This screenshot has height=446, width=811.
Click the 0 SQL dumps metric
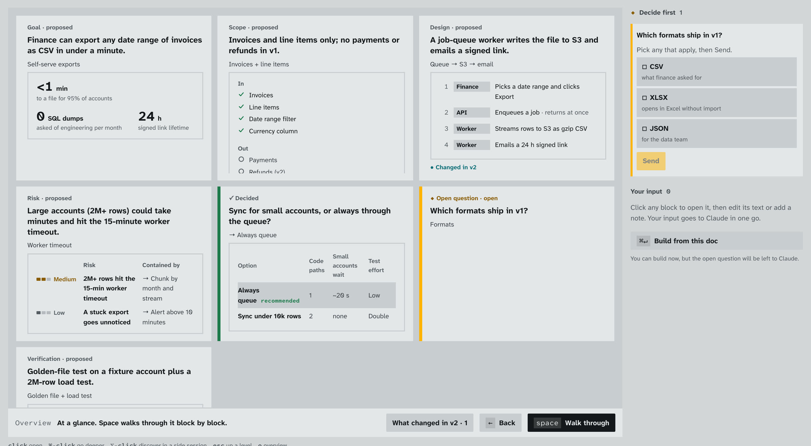click(x=79, y=121)
